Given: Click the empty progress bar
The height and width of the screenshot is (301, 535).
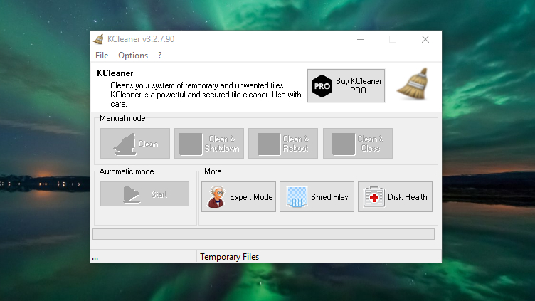Looking at the screenshot, I should pyautogui.click(x=263, y=234).
